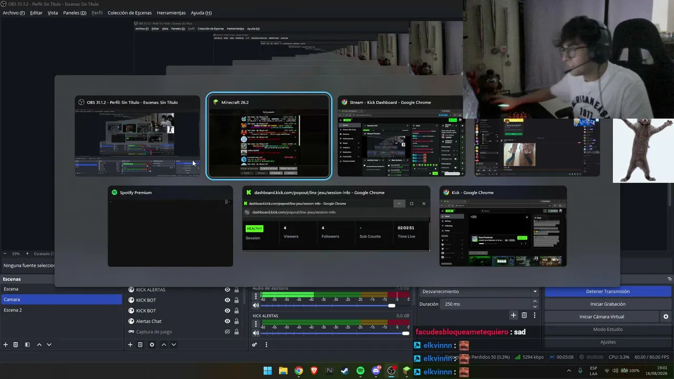Screen dimensions: 674x379
Task: Open Discord from the taskbar
Action: (x=376, y=371)
